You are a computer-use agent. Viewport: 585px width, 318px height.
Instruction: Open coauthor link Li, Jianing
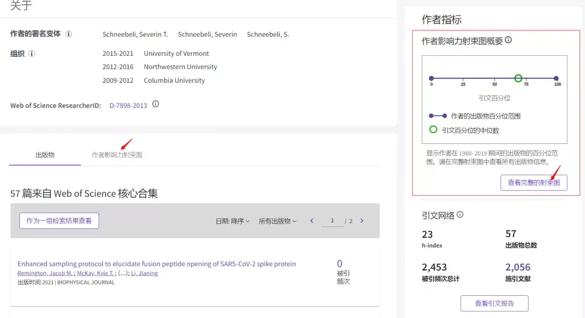(145, 273)
